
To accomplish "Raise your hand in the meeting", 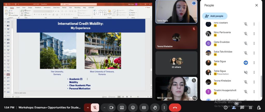I will (x=155, y=108).
